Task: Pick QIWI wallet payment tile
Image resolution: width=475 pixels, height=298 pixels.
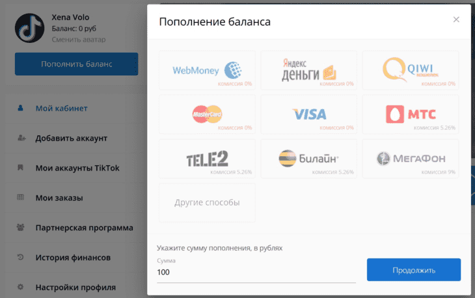Action: click(x=411, y=70)
